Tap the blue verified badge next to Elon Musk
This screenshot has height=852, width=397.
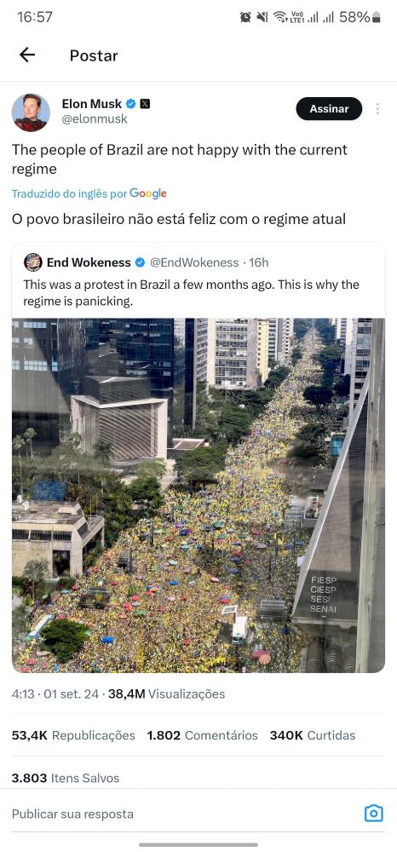131,103
